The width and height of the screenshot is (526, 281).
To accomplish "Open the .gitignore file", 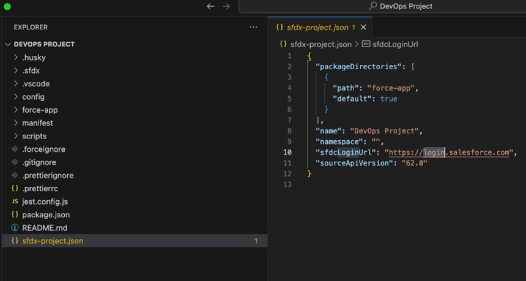I will pos(39,162).
